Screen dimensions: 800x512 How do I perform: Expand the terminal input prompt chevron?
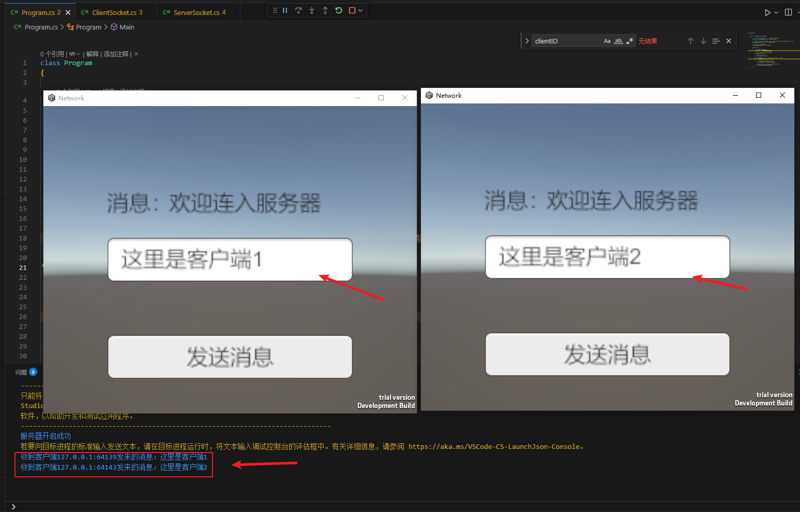13,506
